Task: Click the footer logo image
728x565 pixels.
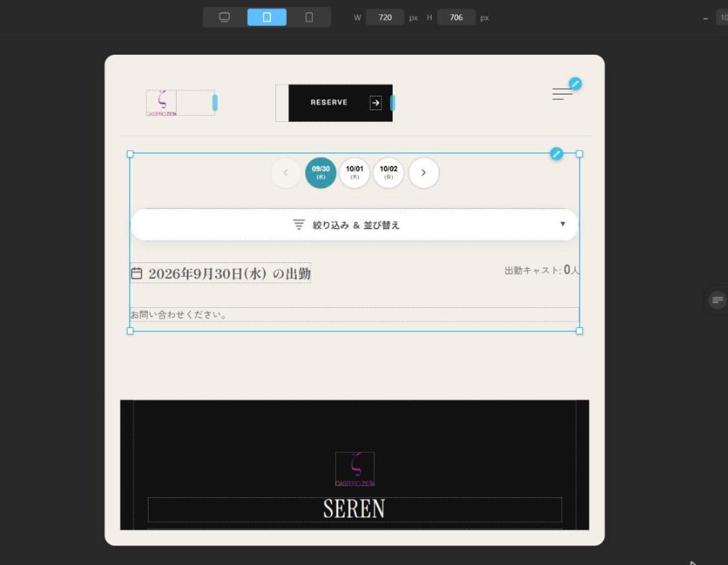Action: (355, 469)
